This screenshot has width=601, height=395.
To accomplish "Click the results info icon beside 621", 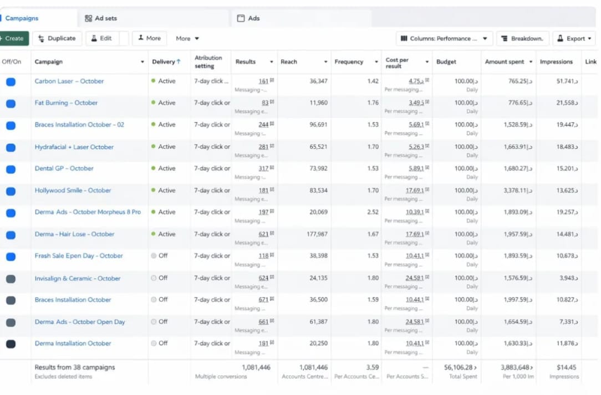I will (272, 233).
